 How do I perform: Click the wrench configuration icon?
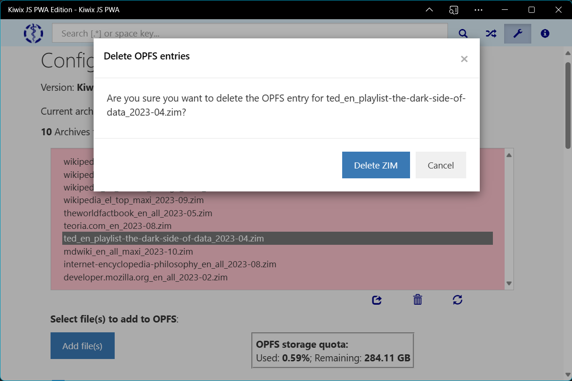[517, 33]
